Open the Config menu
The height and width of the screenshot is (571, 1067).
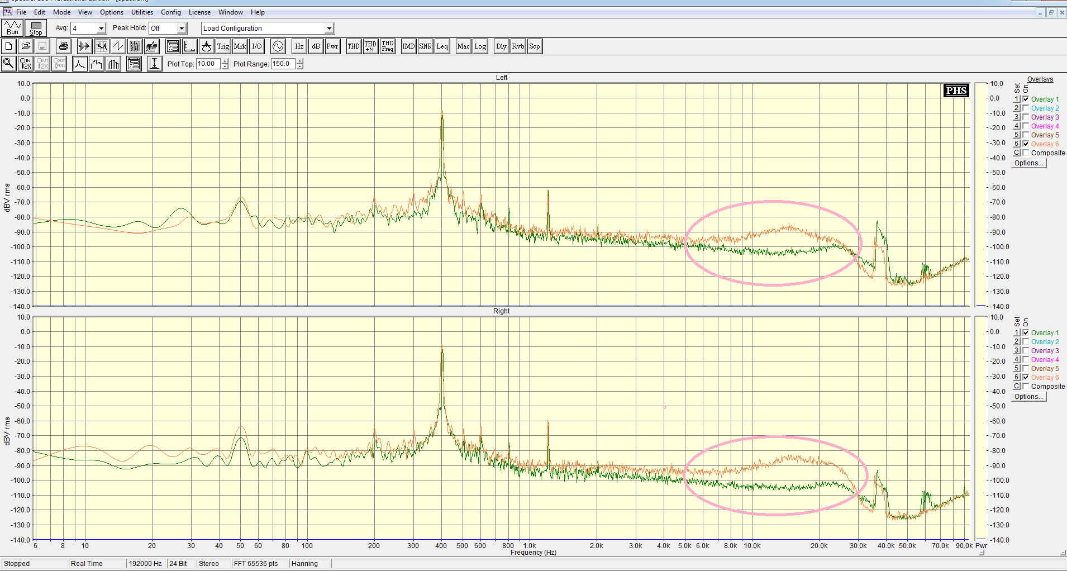click(x=170, y=12)
